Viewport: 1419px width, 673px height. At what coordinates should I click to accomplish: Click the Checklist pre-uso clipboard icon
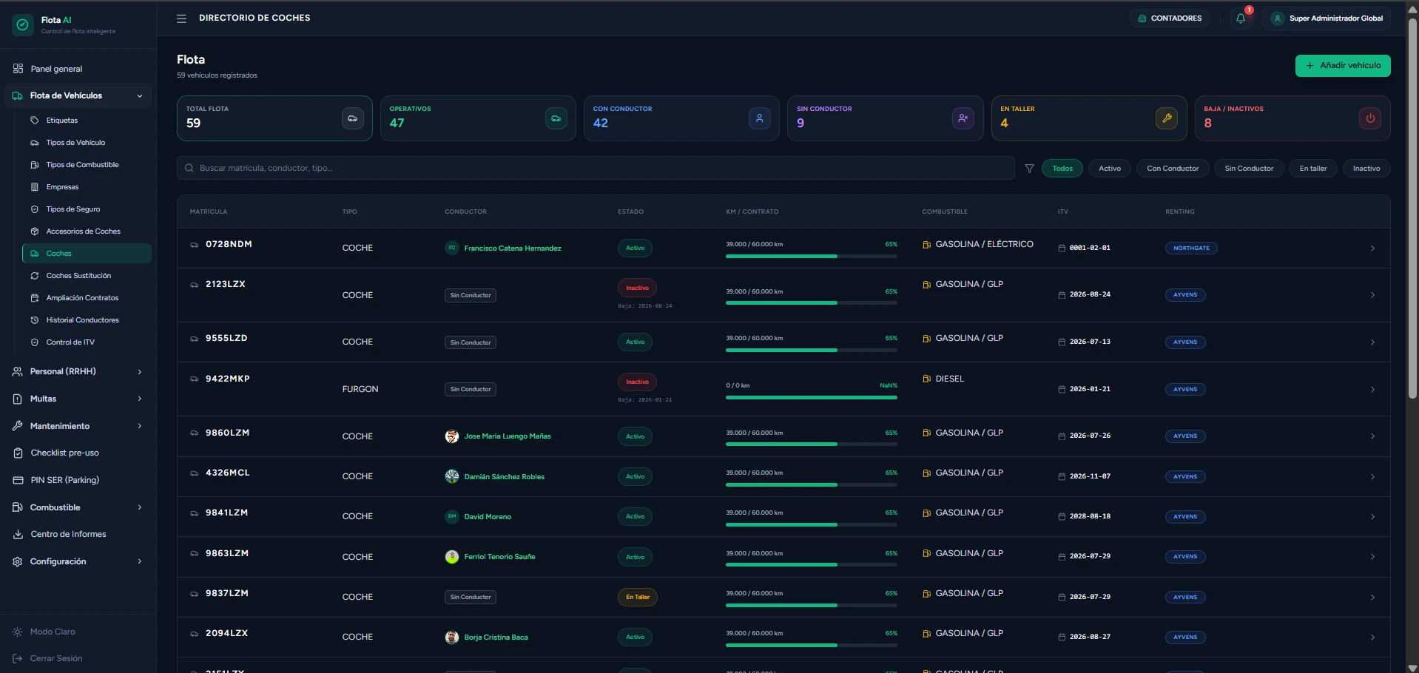(18, 453)
